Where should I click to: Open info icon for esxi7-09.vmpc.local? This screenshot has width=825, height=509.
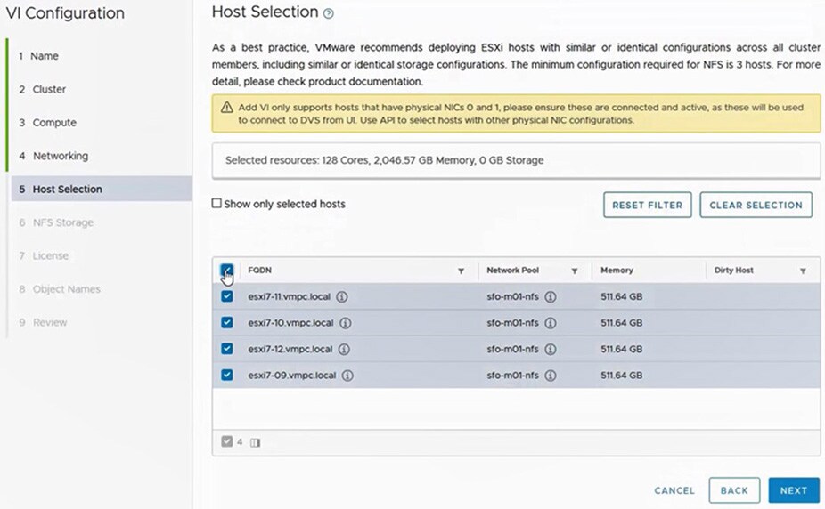point(347,376)
